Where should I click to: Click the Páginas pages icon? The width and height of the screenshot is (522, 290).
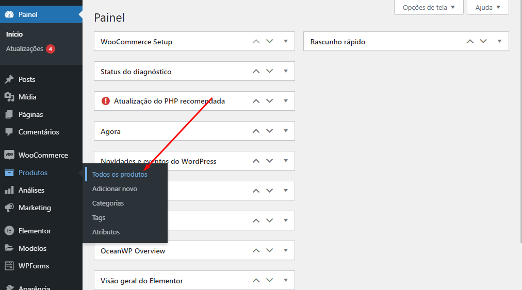click(x=9, y=114)
